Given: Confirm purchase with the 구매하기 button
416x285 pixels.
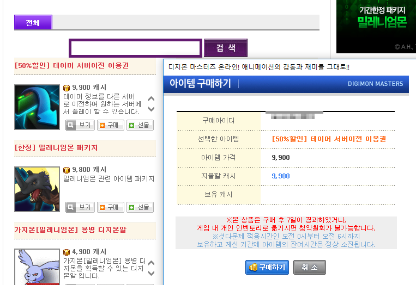Looking at the screenshot, I should (267, 267).
